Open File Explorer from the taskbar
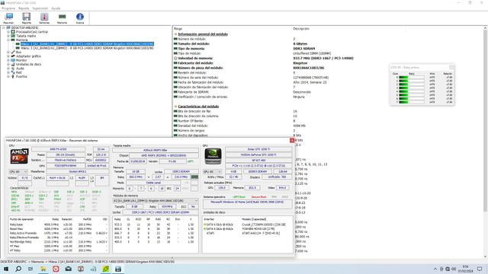 (43, 269)
